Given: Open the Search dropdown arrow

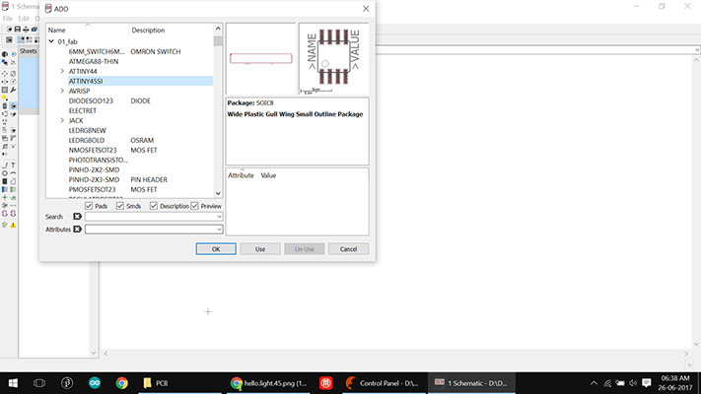Looking at the screenshot, I should pyautogui.click(x=219, y=217).
